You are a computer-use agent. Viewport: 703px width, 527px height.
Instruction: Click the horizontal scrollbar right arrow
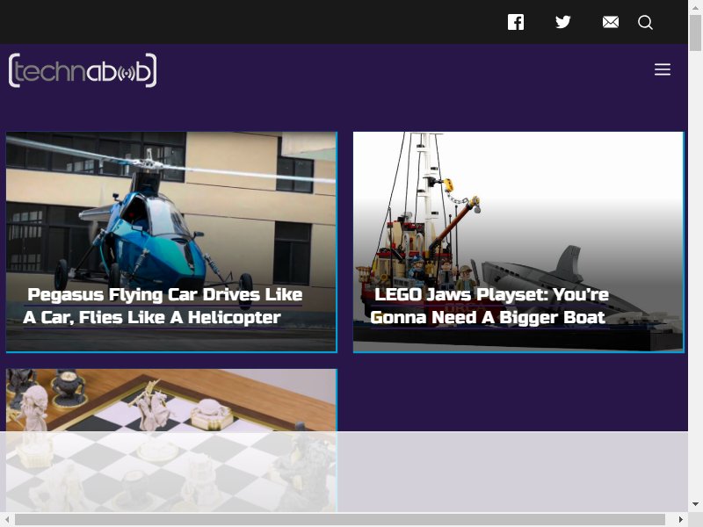pyautogui.click(x=680, y=519)
